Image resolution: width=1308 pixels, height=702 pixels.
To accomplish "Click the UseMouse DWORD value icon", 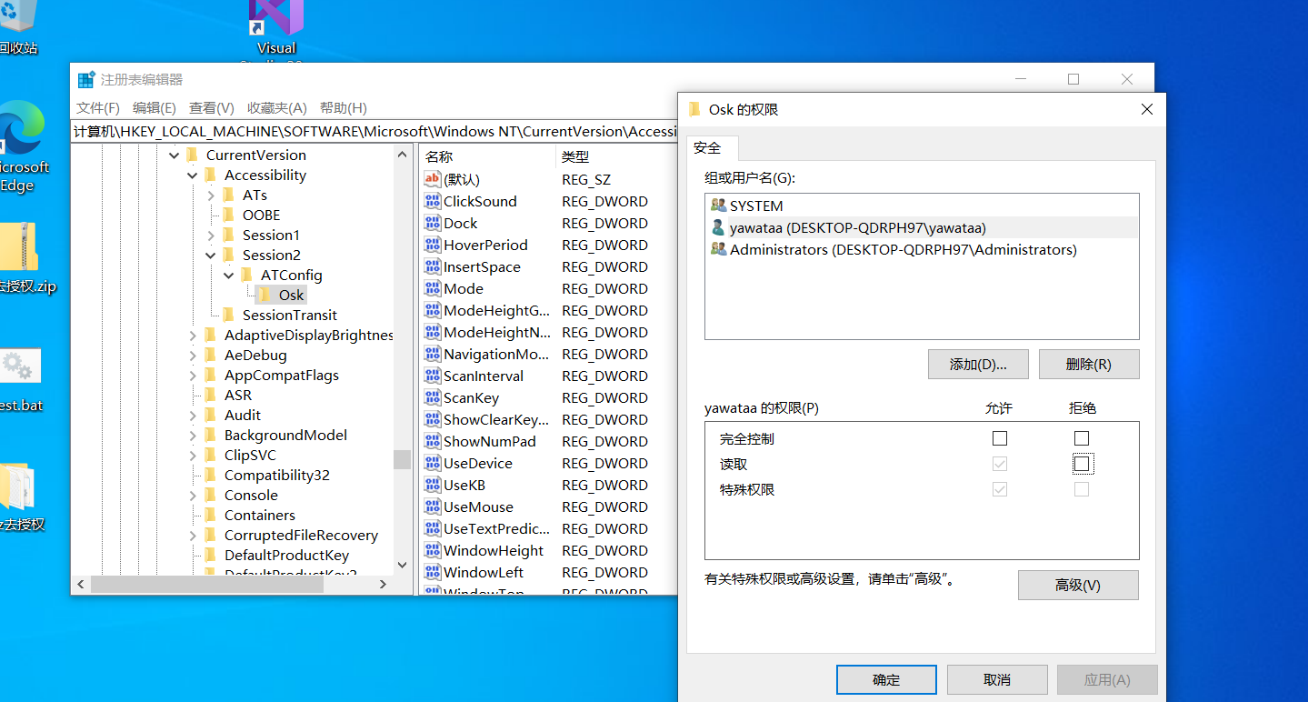I will pos(433,506).
